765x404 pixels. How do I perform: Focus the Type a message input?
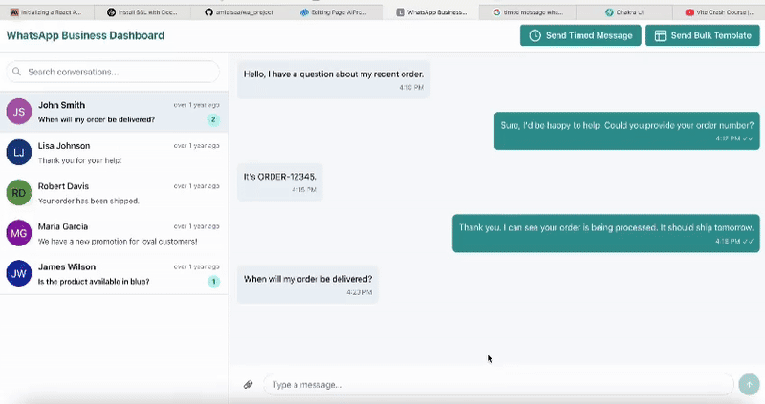pos(498,385)
